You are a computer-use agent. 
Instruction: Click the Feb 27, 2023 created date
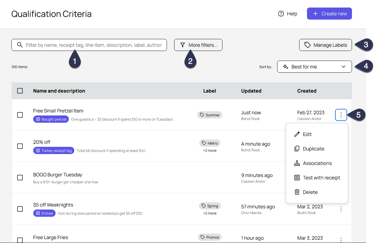(x=311, y=112)
